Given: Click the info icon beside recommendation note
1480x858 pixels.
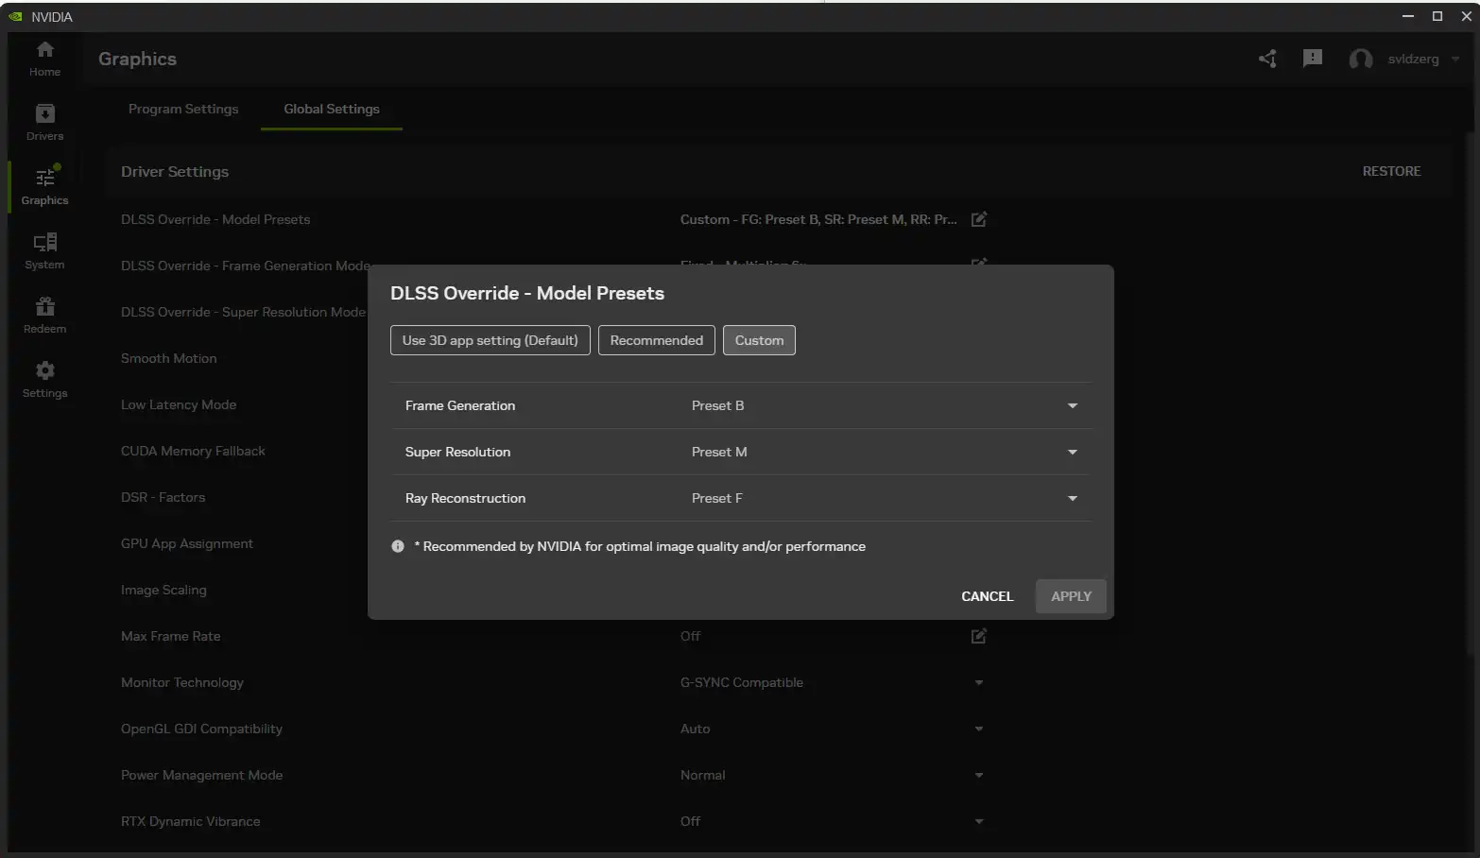Looking at the screenshot, I should pos(398,546).
